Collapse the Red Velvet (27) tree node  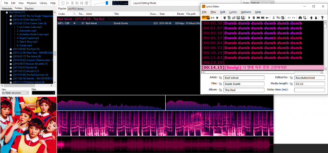7,12
